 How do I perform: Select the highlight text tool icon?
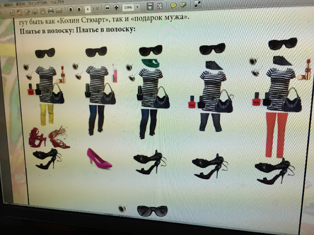[x=183, y=5]
